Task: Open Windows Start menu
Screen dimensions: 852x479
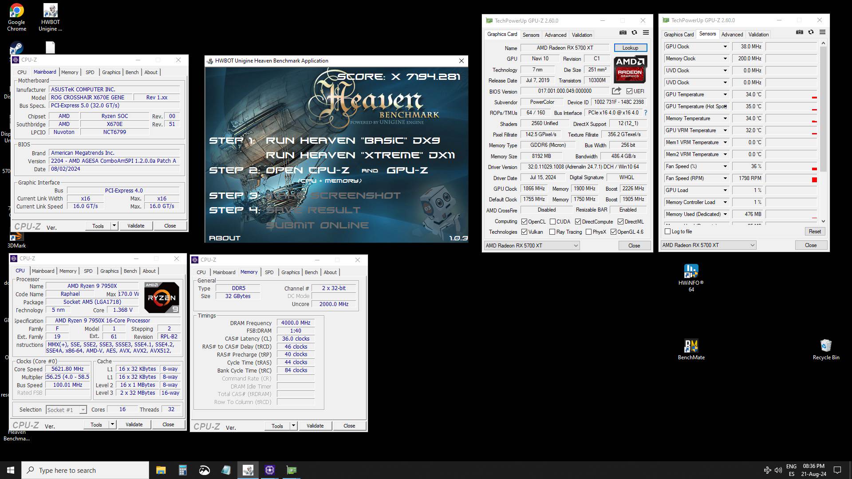Action: click(x=11, y=470)
